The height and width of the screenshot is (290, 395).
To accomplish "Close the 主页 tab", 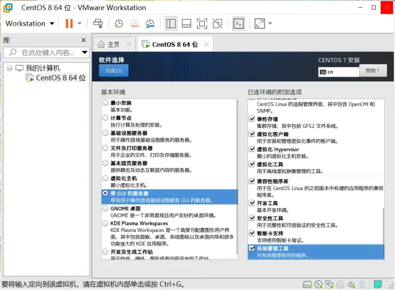I will (129, 45).
